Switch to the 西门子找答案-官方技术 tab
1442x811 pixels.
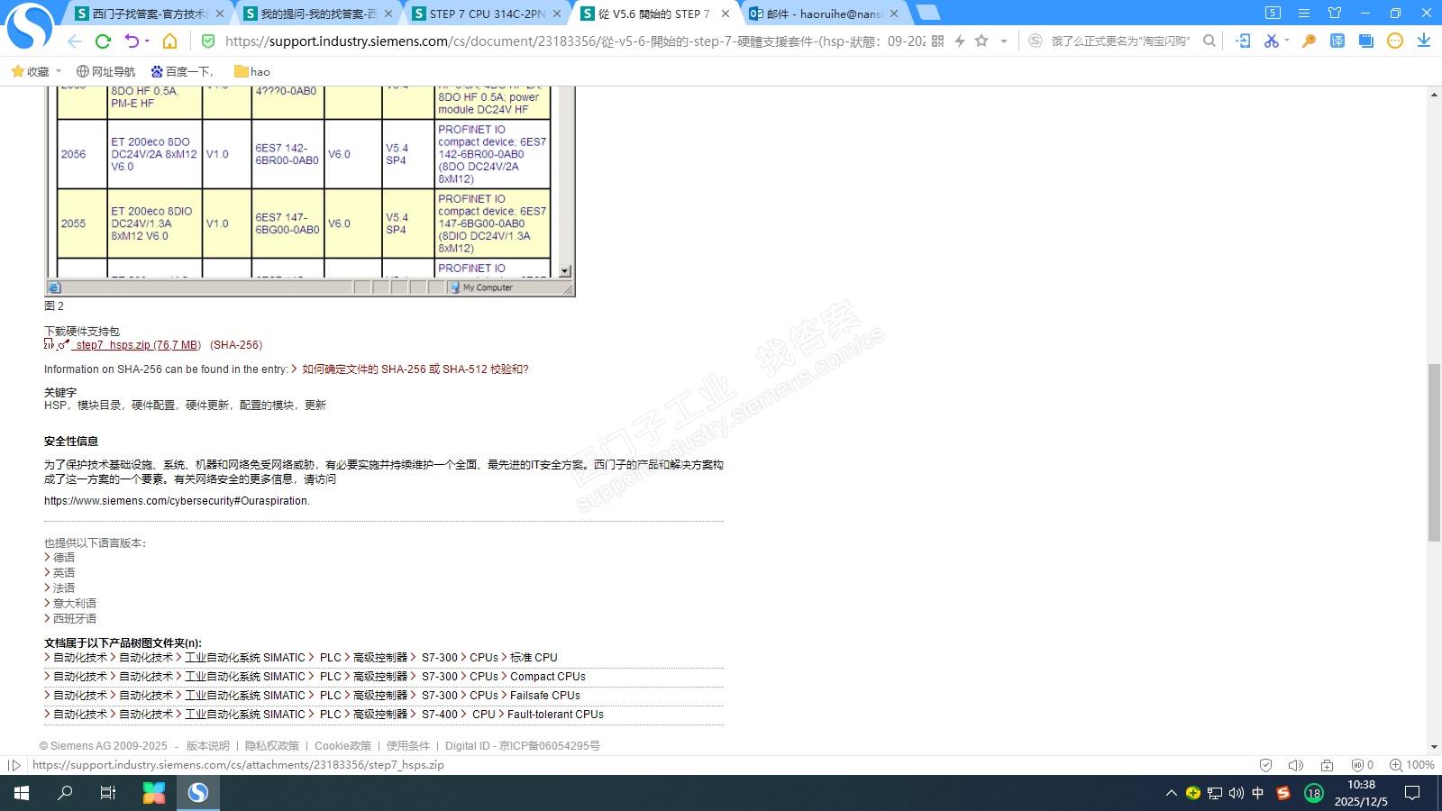click(150, 14)
